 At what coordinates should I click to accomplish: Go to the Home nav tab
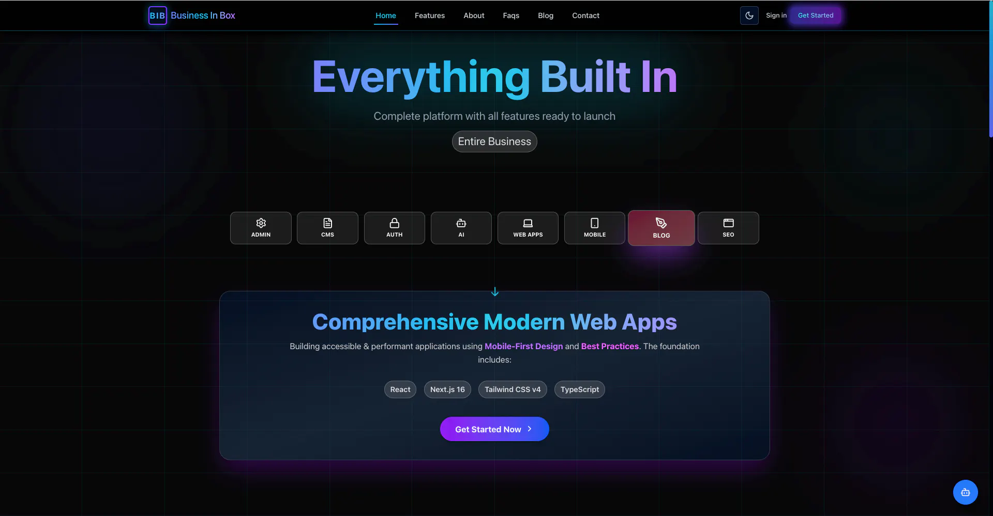(x=386, y=15)
